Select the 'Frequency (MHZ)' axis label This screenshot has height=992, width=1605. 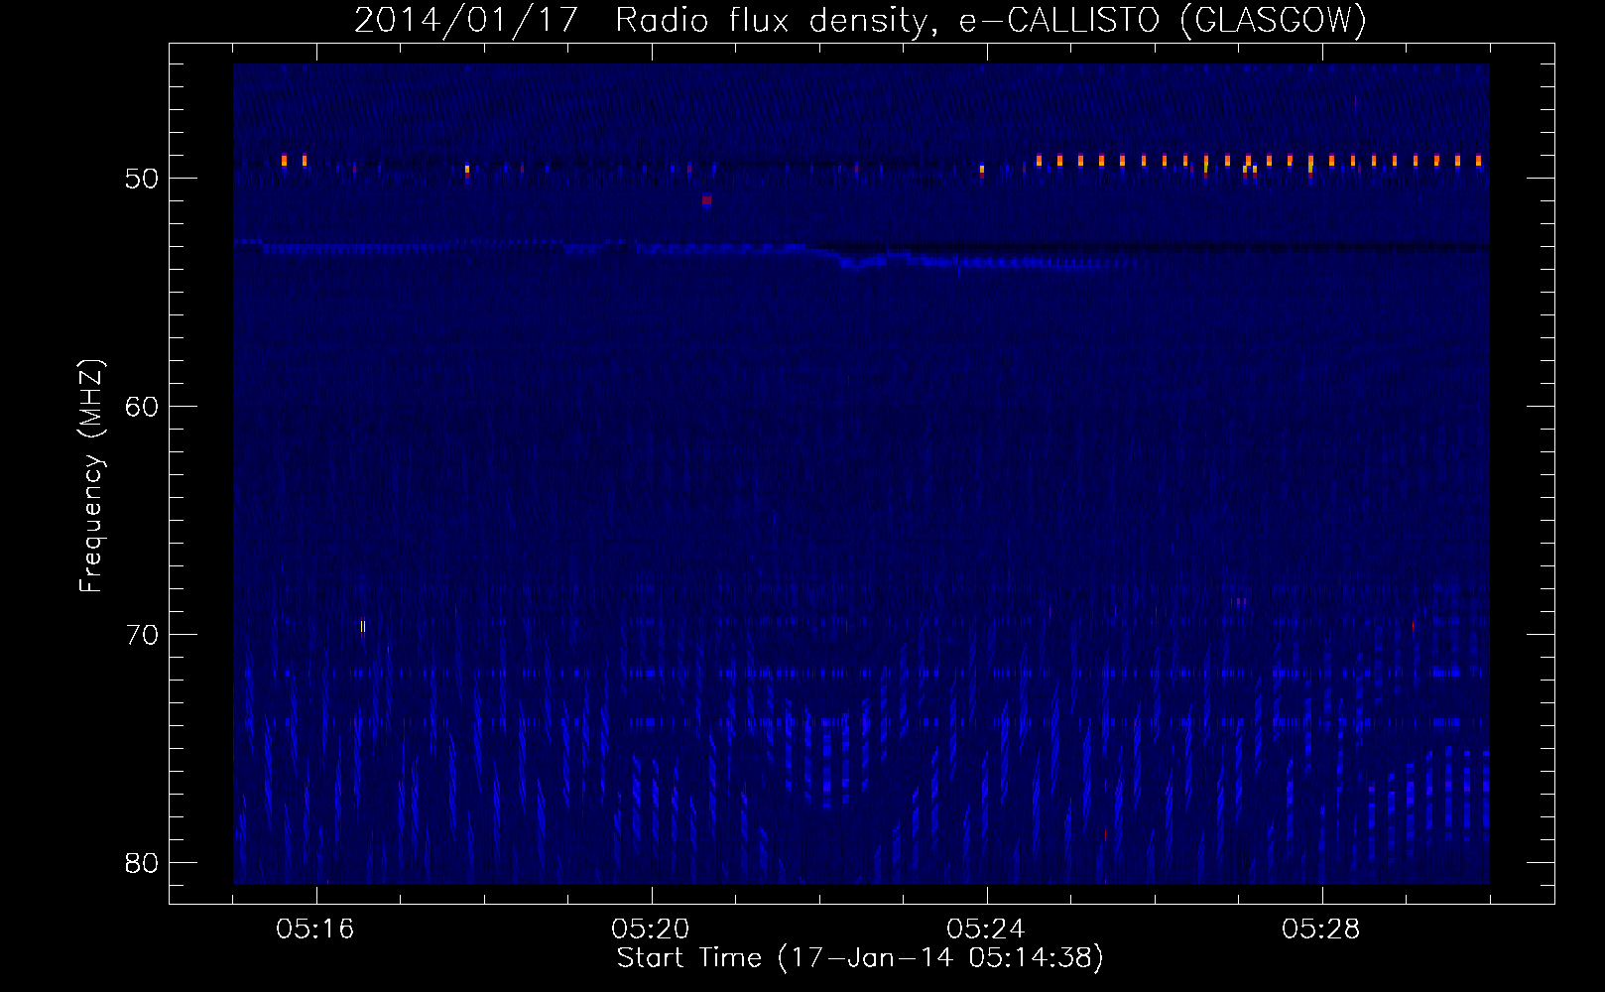[x=90, y=476]
